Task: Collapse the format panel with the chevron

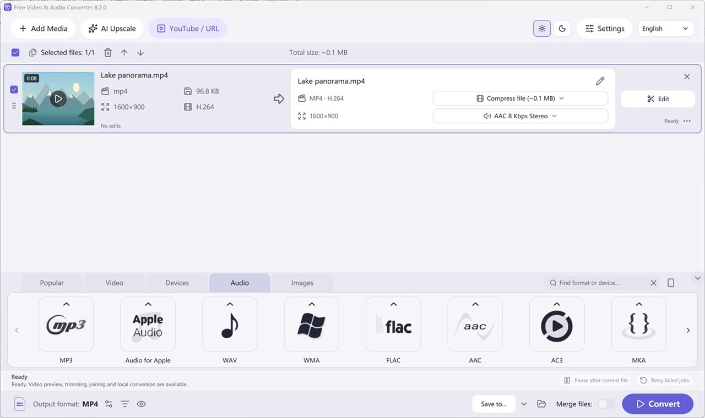Action: pos(698,278)
